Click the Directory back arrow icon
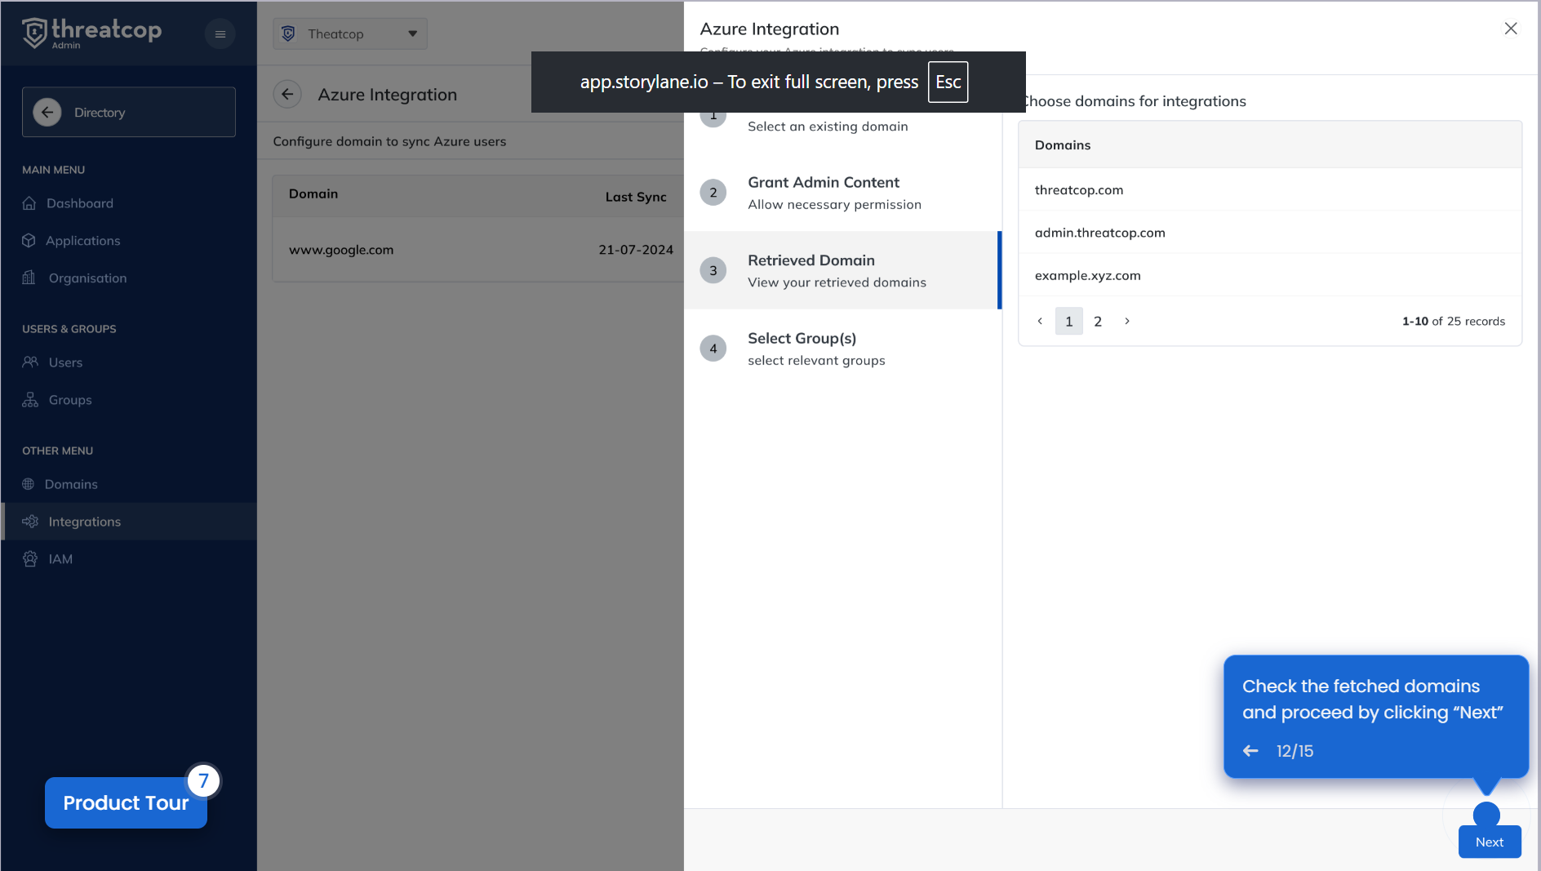1541x871 pixels. [x=47, y=113]
